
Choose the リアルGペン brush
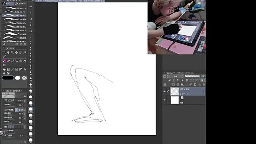click(14, 8)
